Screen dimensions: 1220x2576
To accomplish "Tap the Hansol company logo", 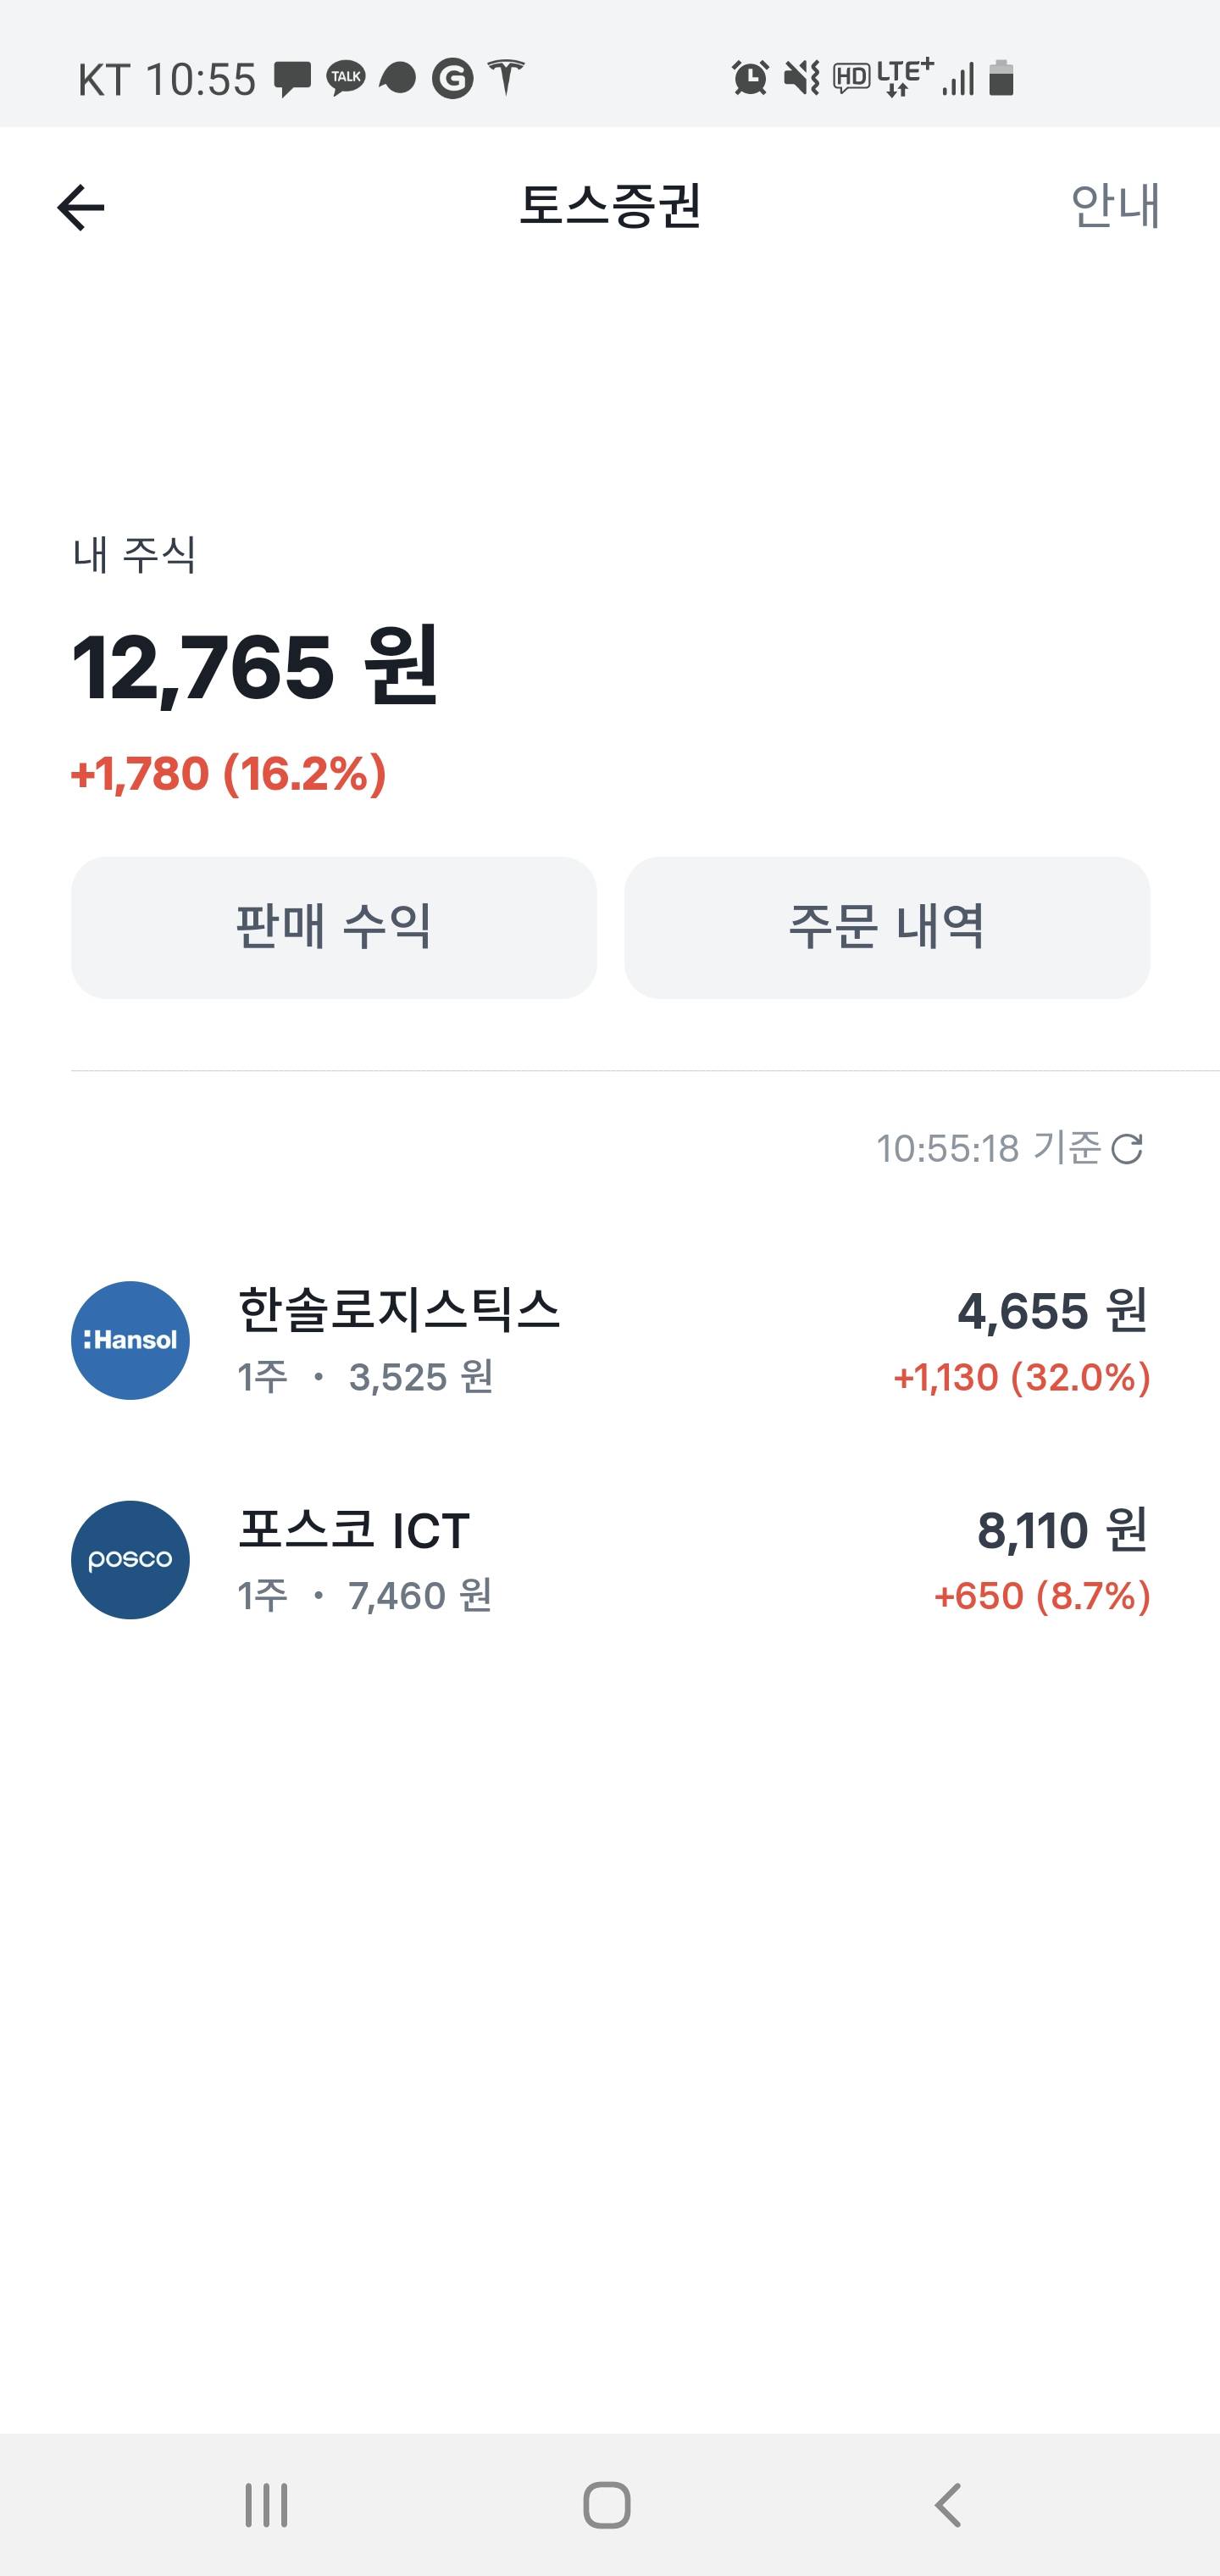I will 130,1340.
